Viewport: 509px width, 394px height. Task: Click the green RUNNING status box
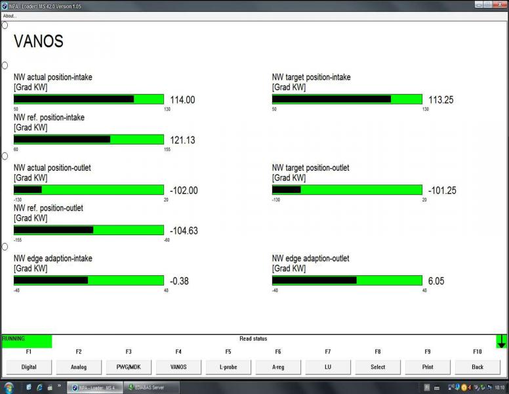click(26, 341)
